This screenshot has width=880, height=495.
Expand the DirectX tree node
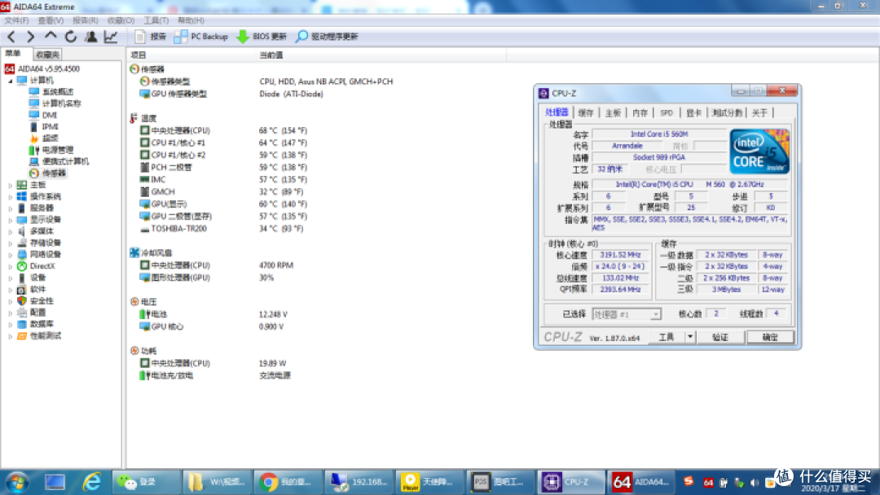point(10,266)
